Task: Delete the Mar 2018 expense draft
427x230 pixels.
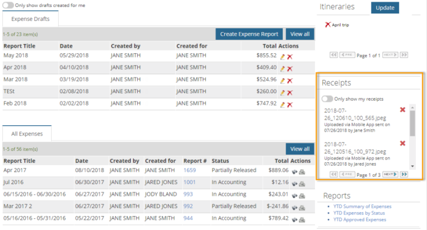Action: (290, 80)
